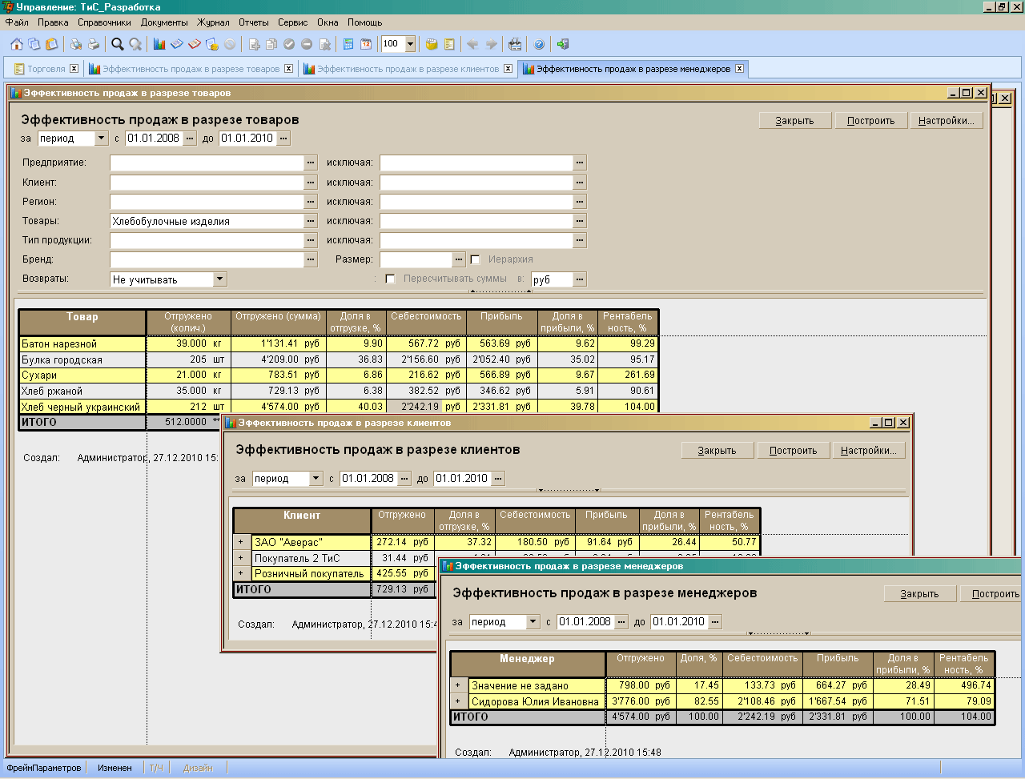Expand the Розничный покупатель row
The height and width of the screenshot is (779, 1025).
coord(240,573)
